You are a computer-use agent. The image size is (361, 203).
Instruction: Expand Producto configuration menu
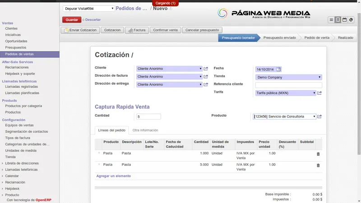(12, 195)
